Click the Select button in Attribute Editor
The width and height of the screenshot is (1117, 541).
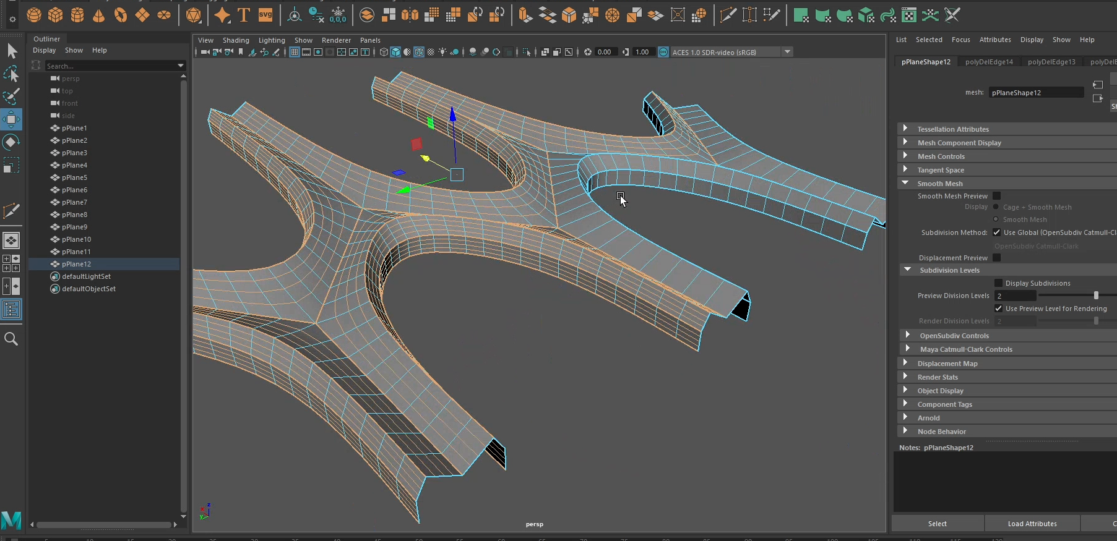click(x=937, y=524)
